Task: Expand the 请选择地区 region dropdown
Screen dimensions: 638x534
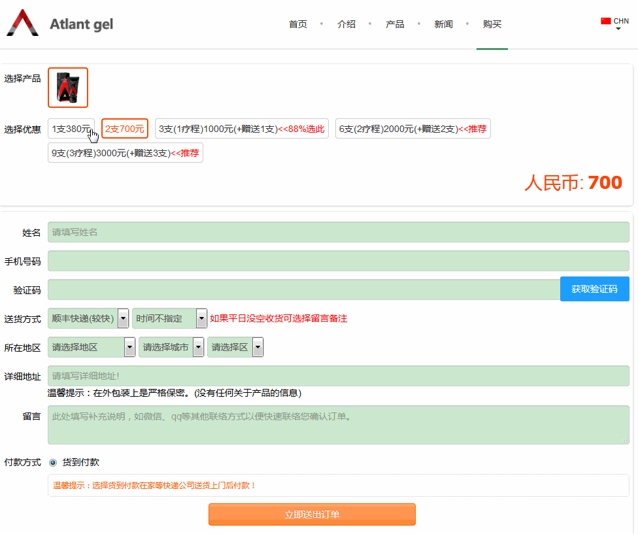Action: point(129,347)
